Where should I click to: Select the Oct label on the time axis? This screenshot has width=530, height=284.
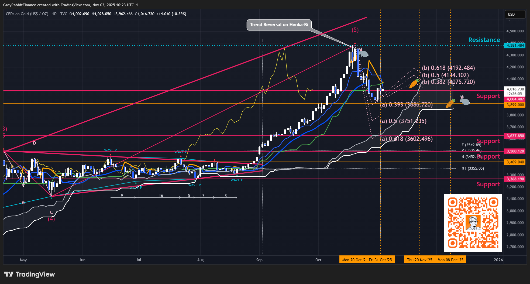[318, 260]
